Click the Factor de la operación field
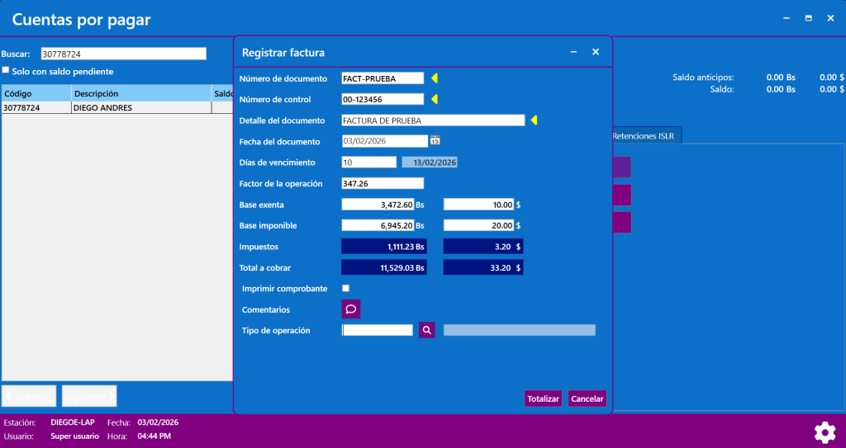The height and width of the screenshot is (448, 846). point(383,183)
